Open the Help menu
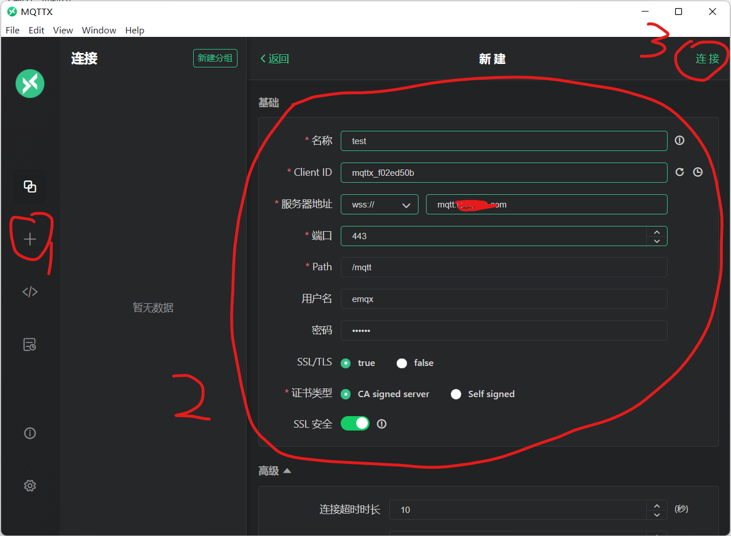This screenshot has height=536, width=731. pyautogui.click(x=135, y=30)
